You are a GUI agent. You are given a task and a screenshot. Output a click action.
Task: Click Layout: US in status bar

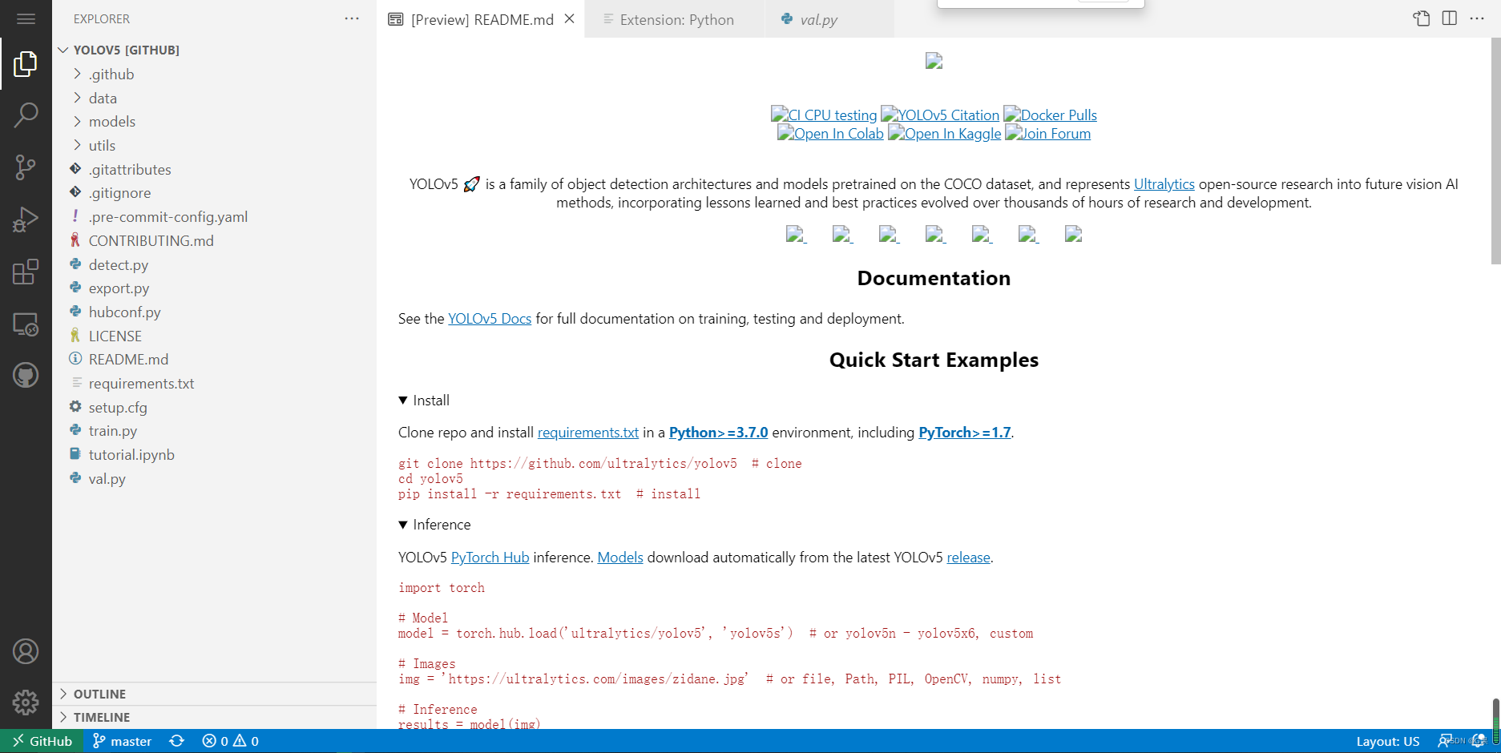pos(1388,741)
